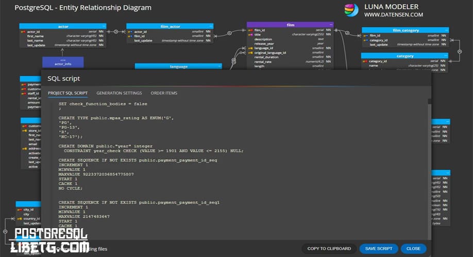Click the SAVE SCRIPT button
Viewport: 473px width, 257px height.
point(379,249)
